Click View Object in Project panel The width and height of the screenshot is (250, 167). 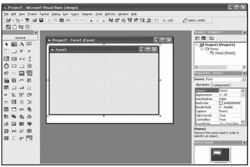click(x=204, y=38)
